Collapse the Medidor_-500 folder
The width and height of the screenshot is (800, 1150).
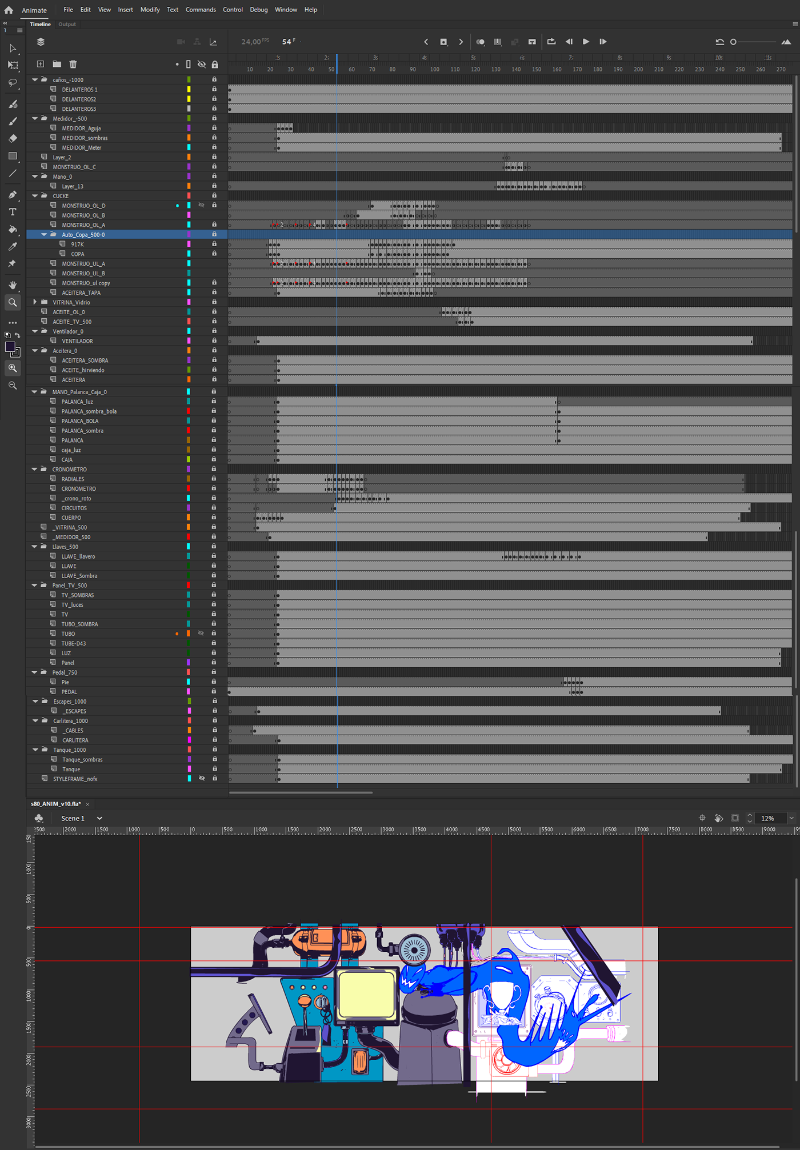[35, 119]
